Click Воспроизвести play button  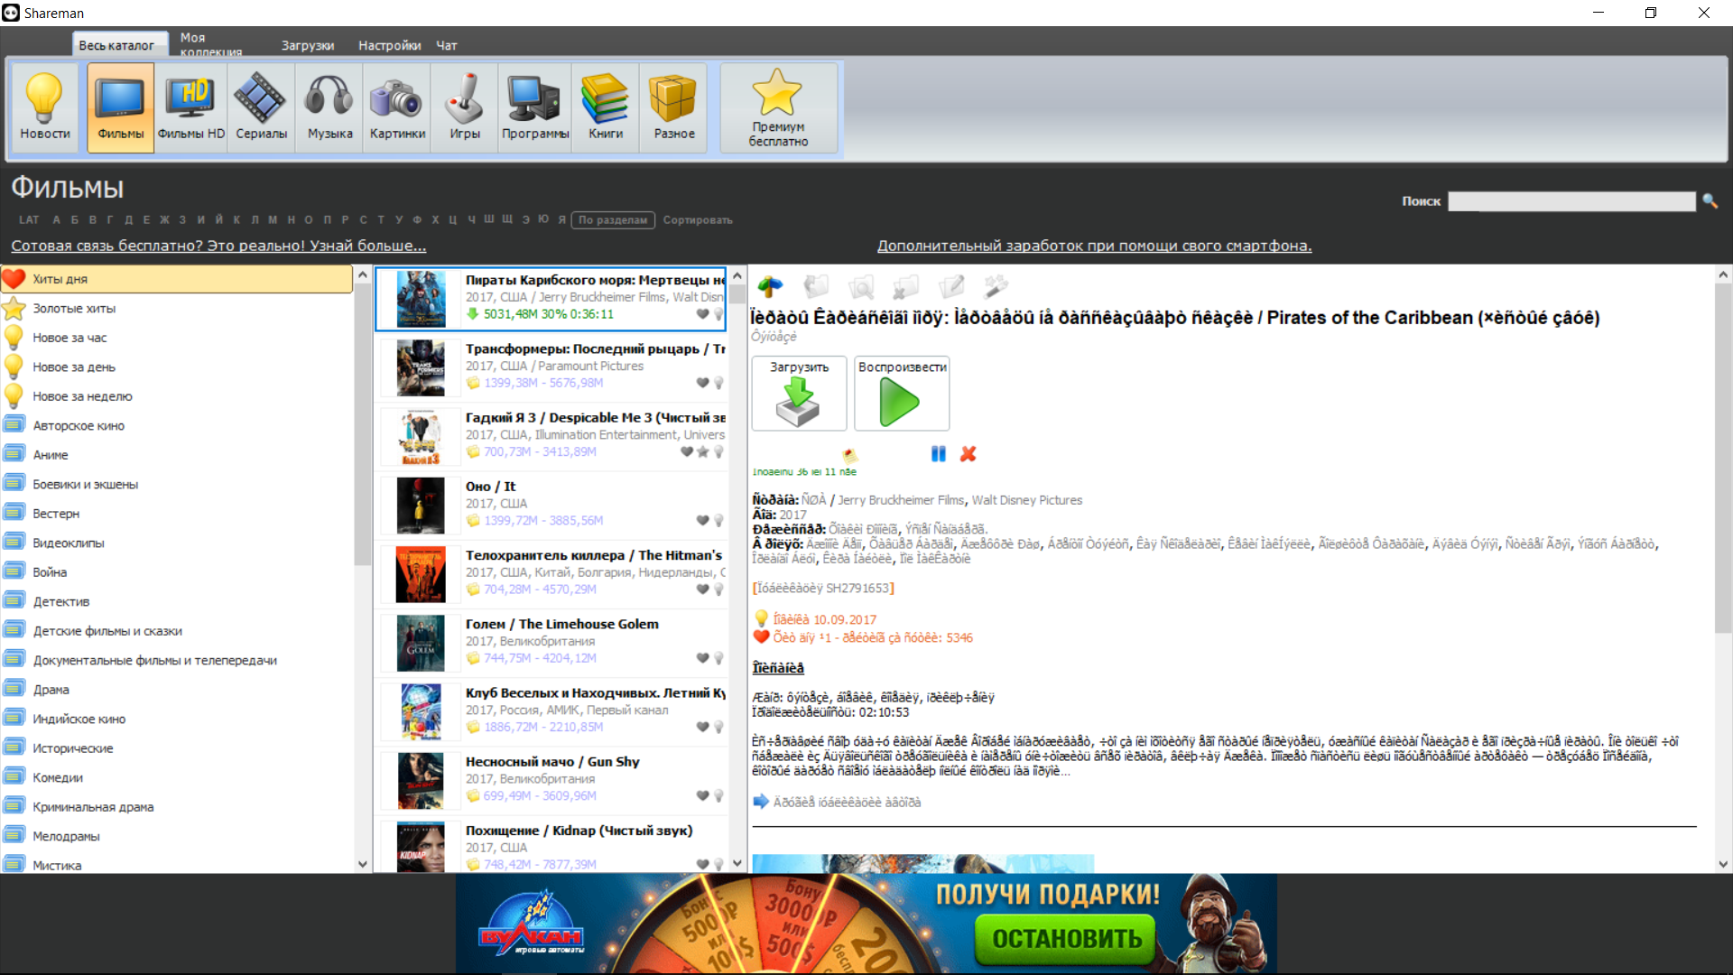tap(902, 393)
